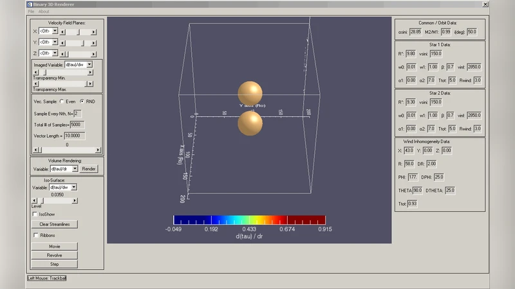
Task: Open the About menu
Action: (43, 12)
